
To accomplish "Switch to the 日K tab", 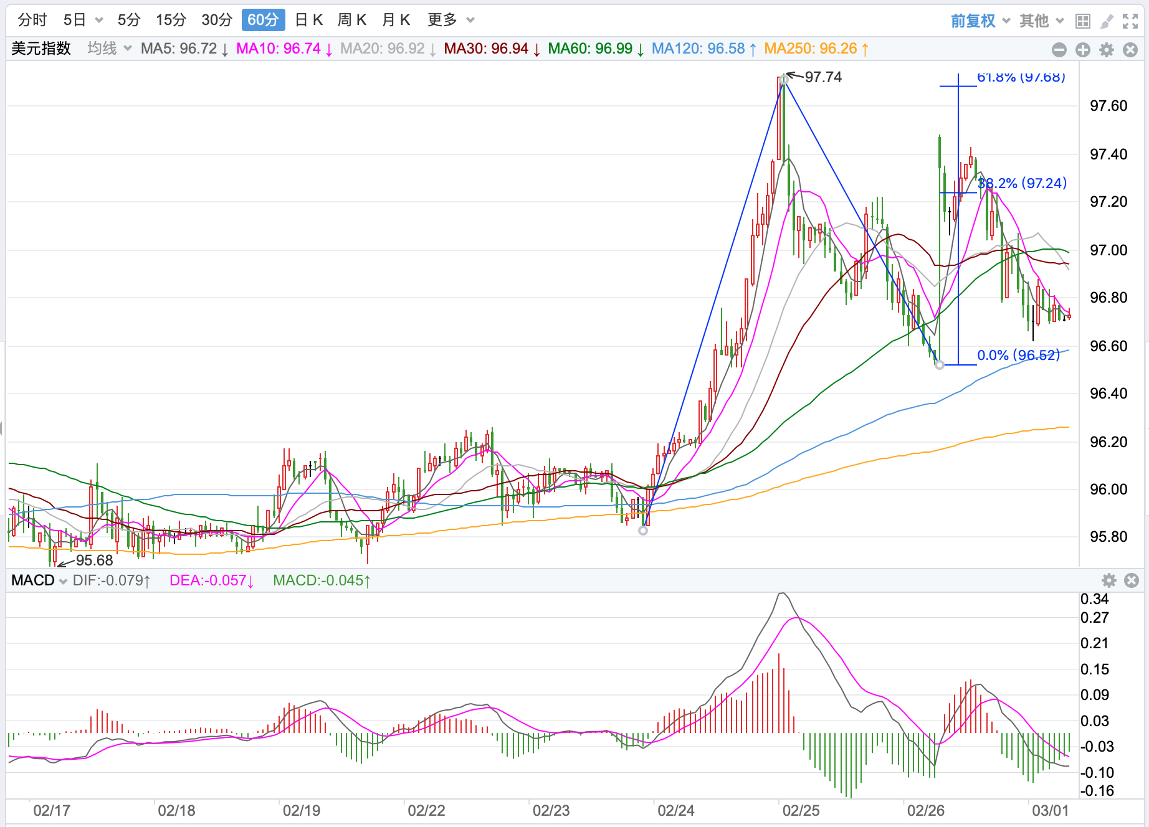I will (309, 20).
